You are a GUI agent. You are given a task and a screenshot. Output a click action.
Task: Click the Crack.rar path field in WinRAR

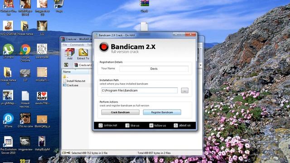(83, 65)
